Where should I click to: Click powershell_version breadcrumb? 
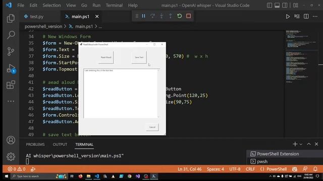click(43, 27)
